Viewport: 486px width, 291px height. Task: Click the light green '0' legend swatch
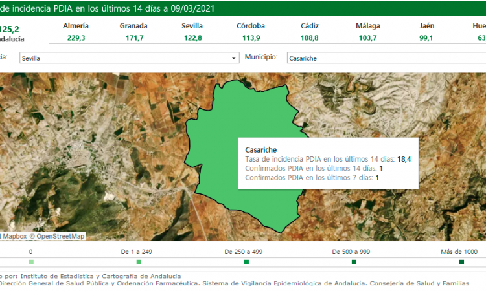tap(31, 262)
